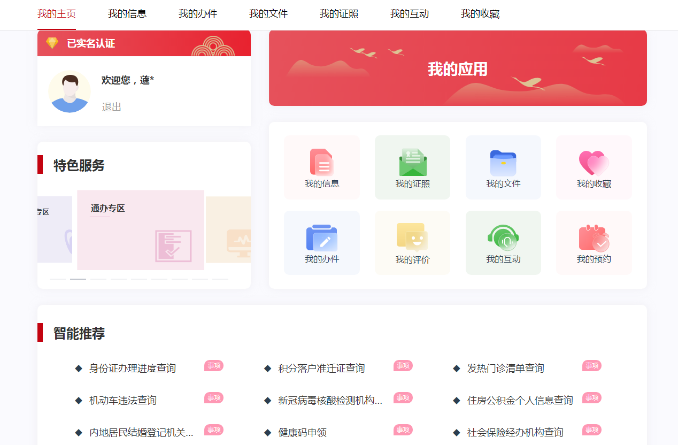This screenshot has height=445, width=678.
Task: Click the 已实名认证 status label
Action: 91,44
